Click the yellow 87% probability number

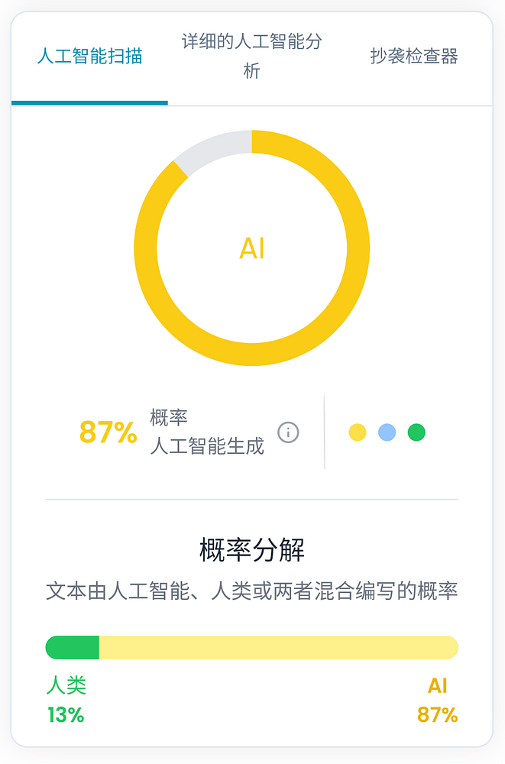[x=108, y=432]
